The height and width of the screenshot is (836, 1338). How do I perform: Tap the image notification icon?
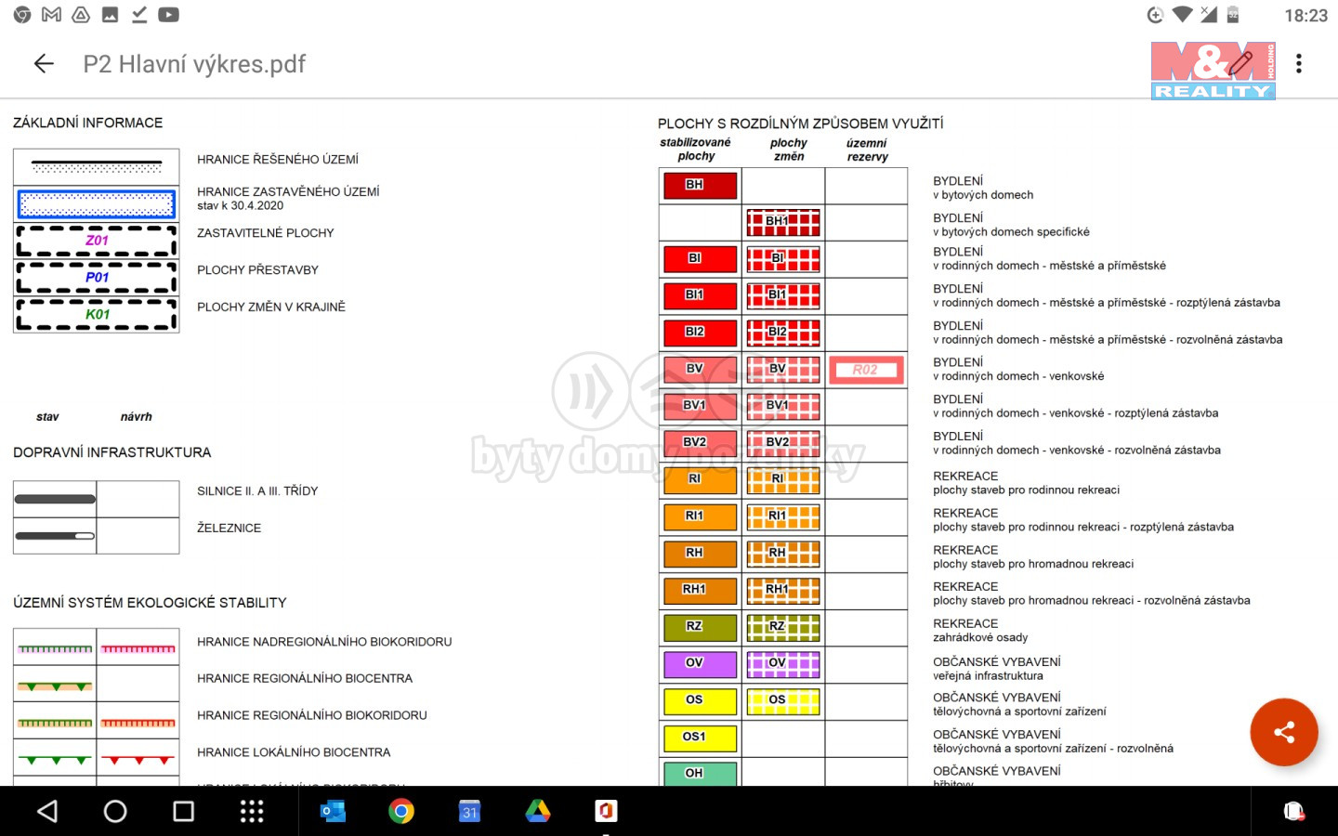tap(110, 15)
